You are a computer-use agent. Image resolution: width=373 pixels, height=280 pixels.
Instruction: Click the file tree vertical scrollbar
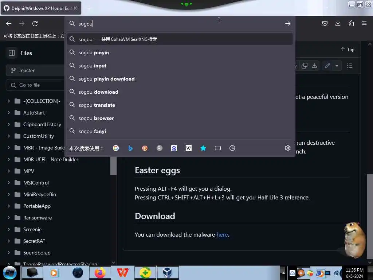point(113,166)
